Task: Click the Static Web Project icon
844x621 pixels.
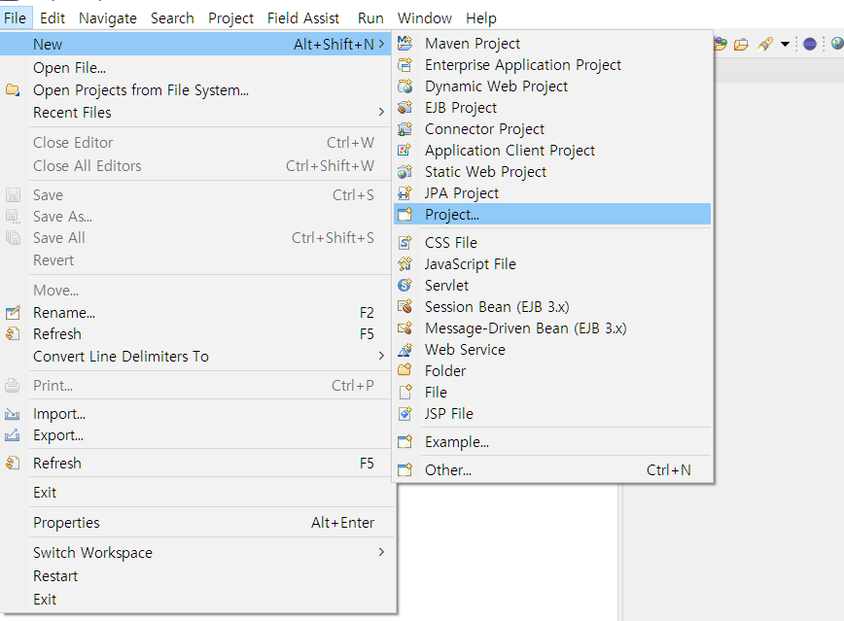Action: point(404,172)
